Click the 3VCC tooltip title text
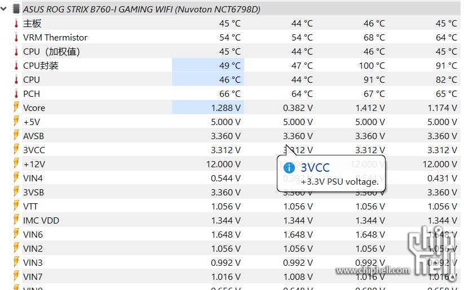Image resolution: width=464 pixels, height=290 pixels. (x=315, y=168)
